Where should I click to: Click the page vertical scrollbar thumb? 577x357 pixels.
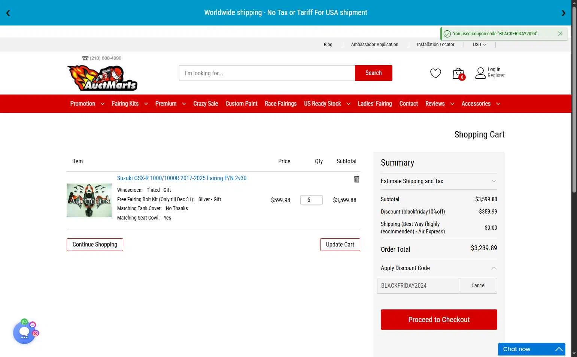click(574, 99)
